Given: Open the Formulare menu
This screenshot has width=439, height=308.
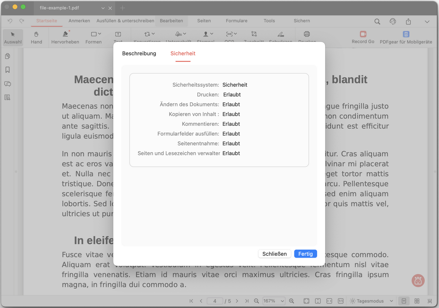Looking at the screenshot, I should coord(236,21).
